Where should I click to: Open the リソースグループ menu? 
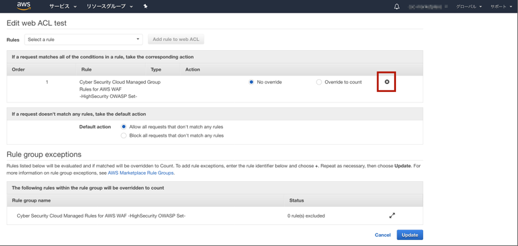click(109, 7)
